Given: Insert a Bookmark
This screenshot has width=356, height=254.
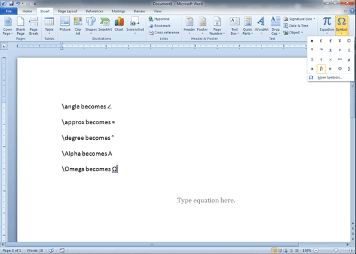Looking at the screenshot, I should point(160,26).
